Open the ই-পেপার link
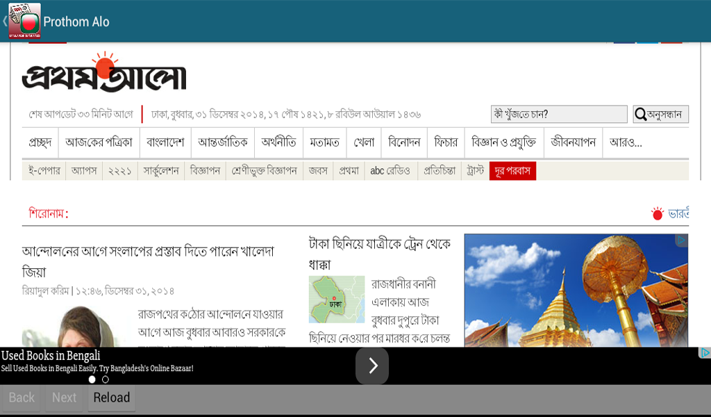This screenshot has height=417, width=711. [44, 170]
